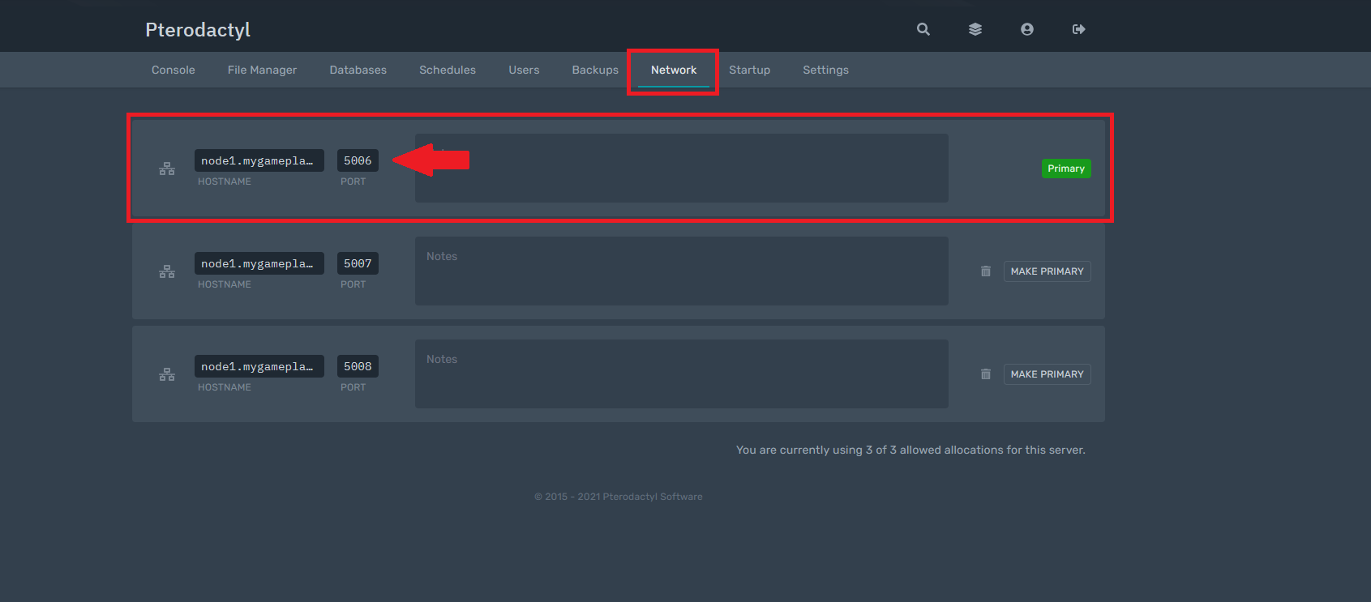Delete the port 5008 allocation
The image size is (1371, 602).
tap(986, 374)
